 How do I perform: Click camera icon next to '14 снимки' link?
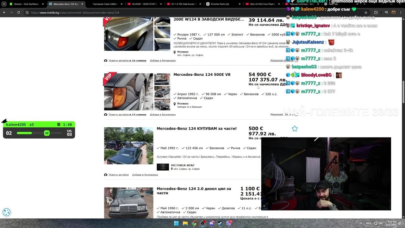pyautogui.click(x=106, y=115)
